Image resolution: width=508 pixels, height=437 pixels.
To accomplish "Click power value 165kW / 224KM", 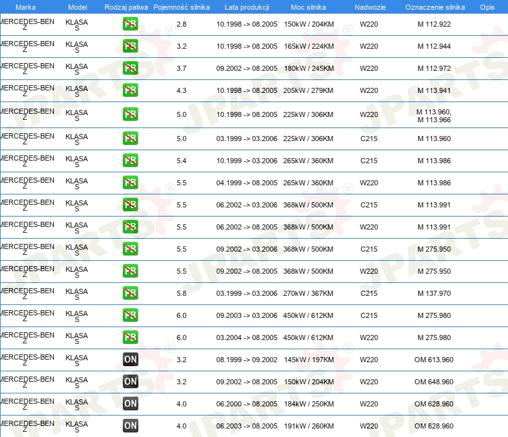I will coord(309,46).
